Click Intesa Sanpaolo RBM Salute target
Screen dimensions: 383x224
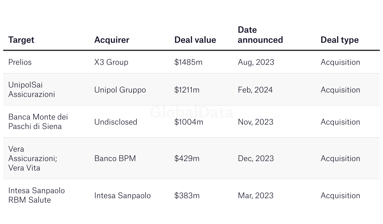tap(36, 195)
